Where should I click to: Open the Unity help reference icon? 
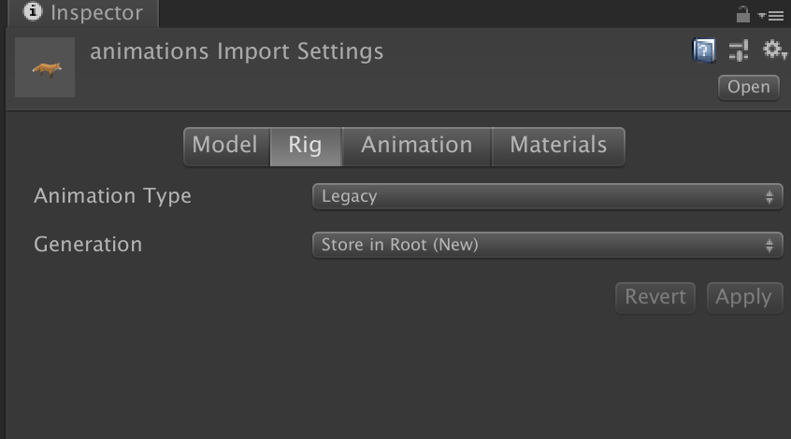pos(704,50)
